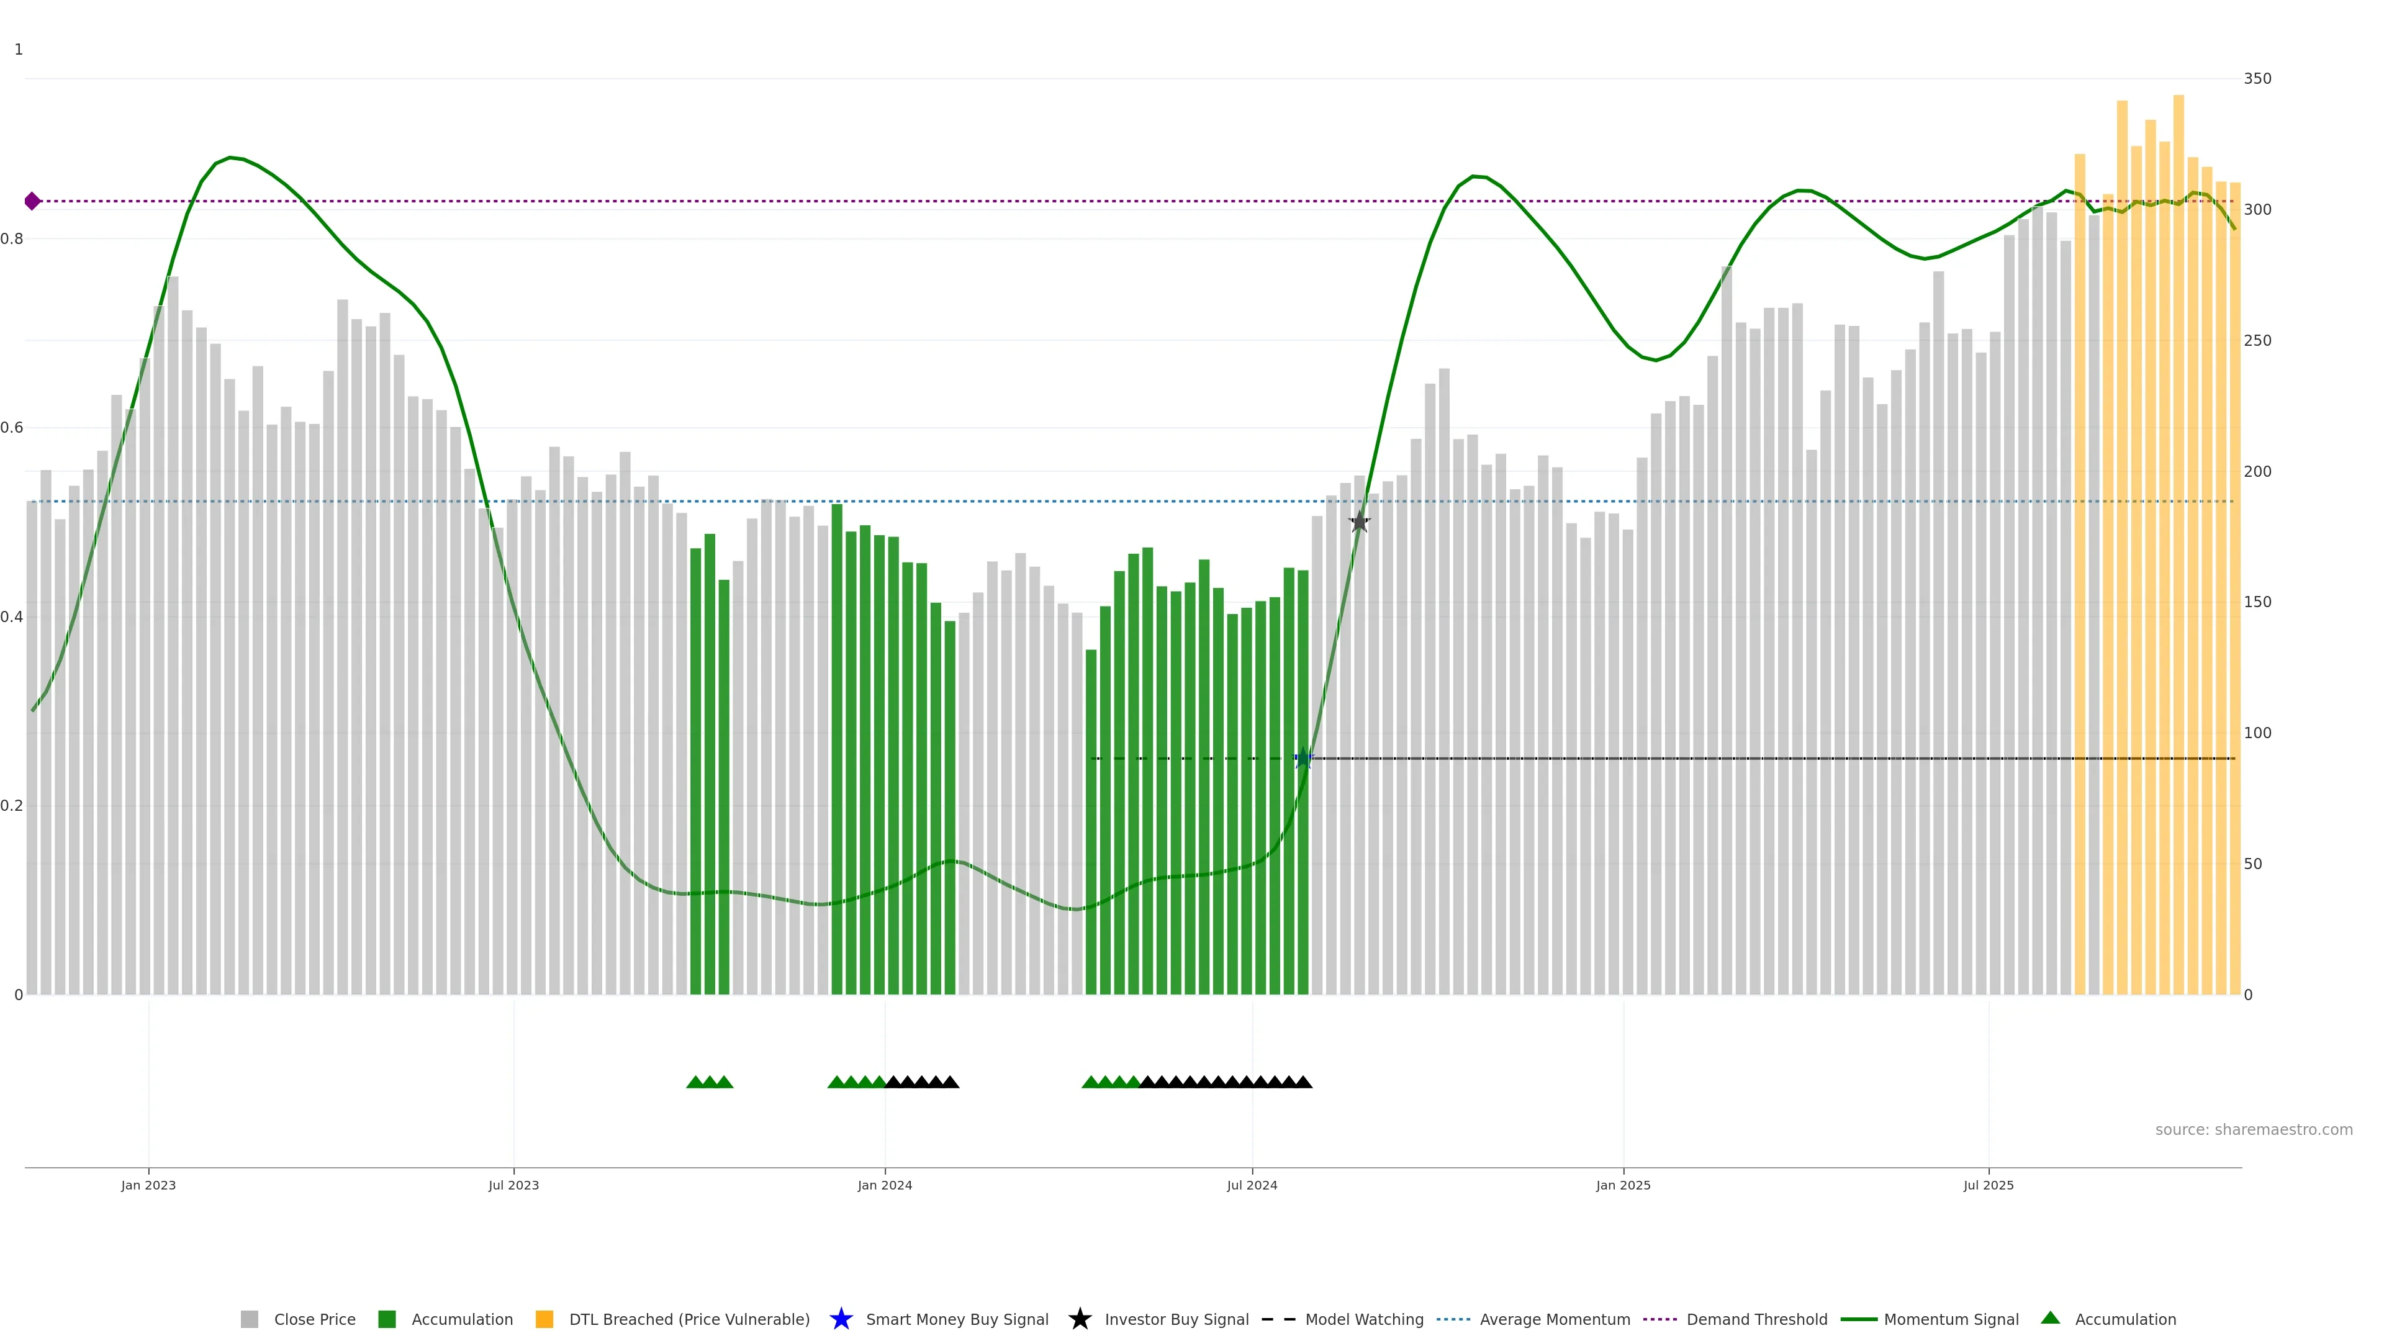The height and width of the screenshot is (1341, 2384).
Task: Click the purple diamond Demand Threshold marker
Action: point(32,201)
